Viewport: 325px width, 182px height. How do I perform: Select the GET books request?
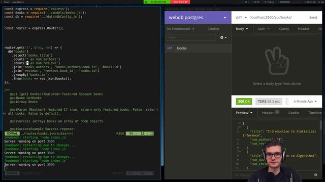point(198,48)
